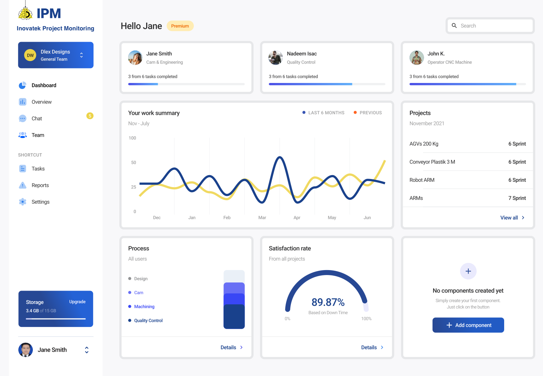Image resolution: width=543 pixels, height=376 pixels.
Task: Click the Add component button
Action: [468, 325]
